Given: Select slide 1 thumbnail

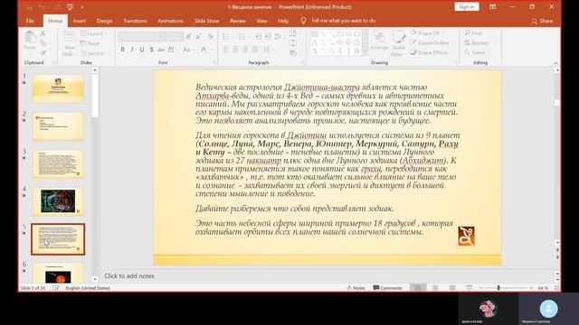Looking at the screenshot, I should pos(58,88).
